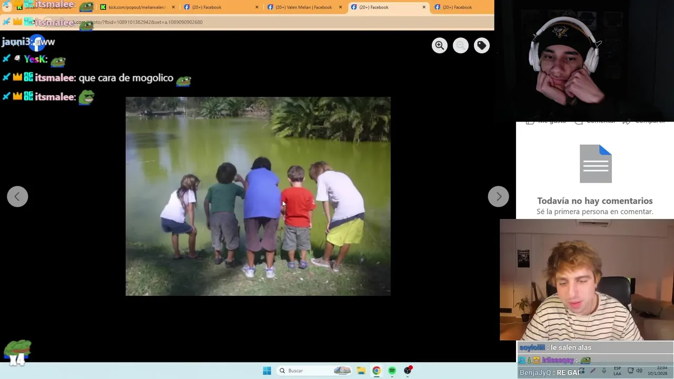This screenshot has width=674, height=379.
Task: Click the zoom out magnifier icon
Action: tap(461, 45)
